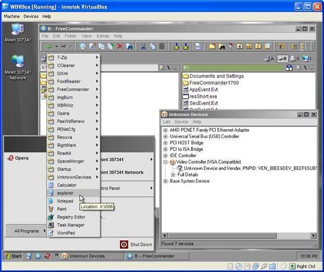The width and height of the screenshot is (324, 272).
Task: Click the network drive 1 button
Action: tap(307, 59)
